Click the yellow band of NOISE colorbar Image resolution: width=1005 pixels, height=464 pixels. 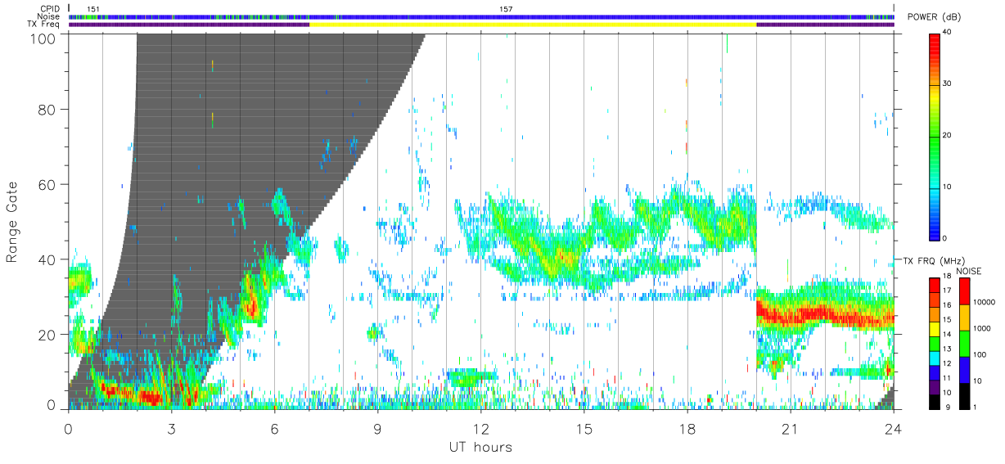click(965, 318)
